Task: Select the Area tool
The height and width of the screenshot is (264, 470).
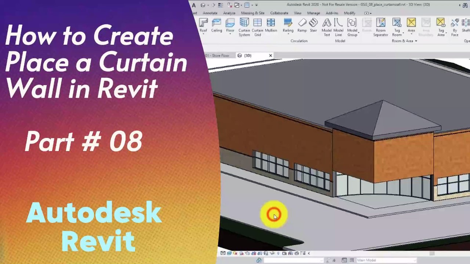Action: coord(411,26)
